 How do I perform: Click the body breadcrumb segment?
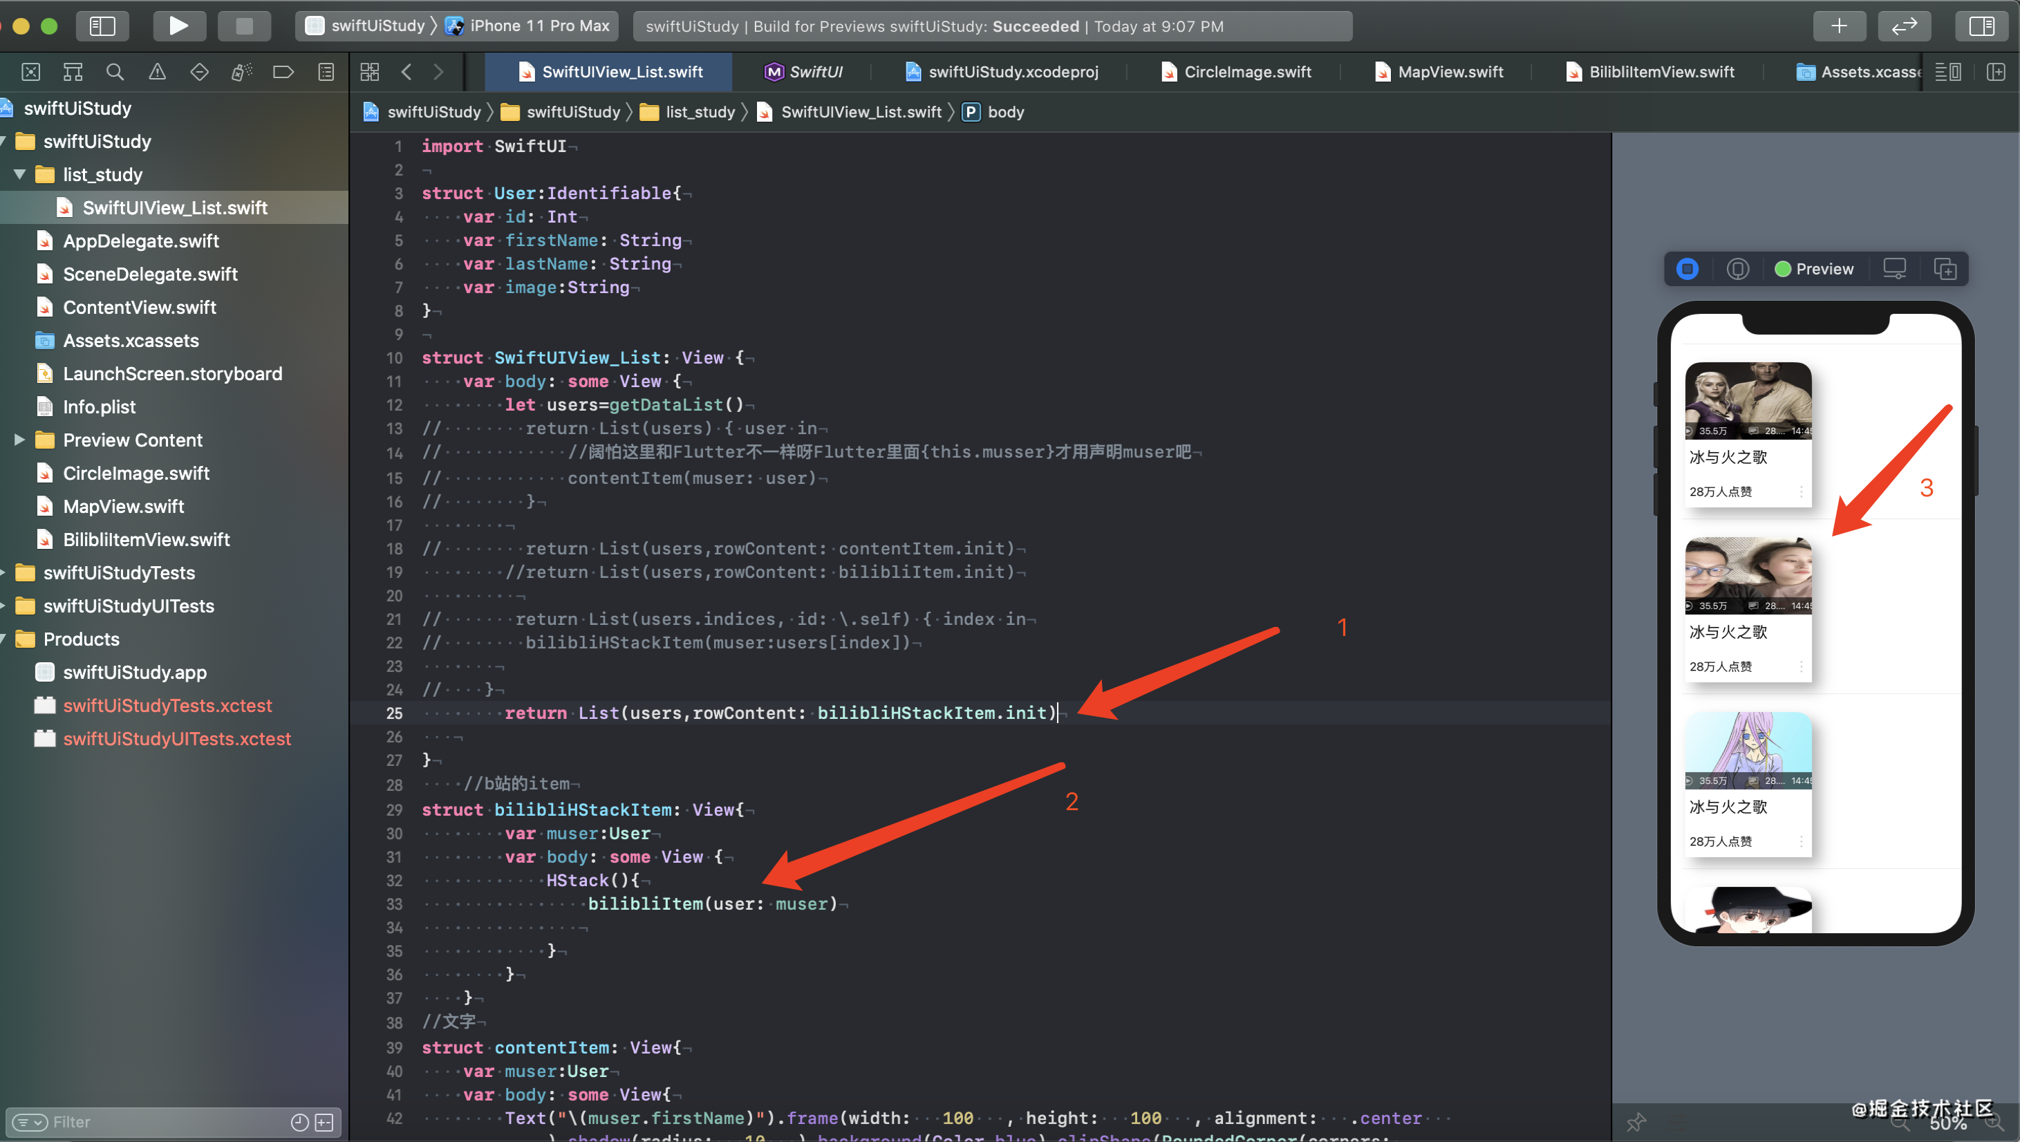click(x=993, y=112)
